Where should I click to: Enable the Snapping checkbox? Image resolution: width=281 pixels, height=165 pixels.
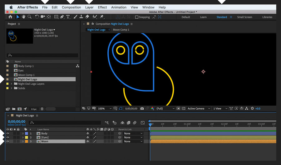137,17
